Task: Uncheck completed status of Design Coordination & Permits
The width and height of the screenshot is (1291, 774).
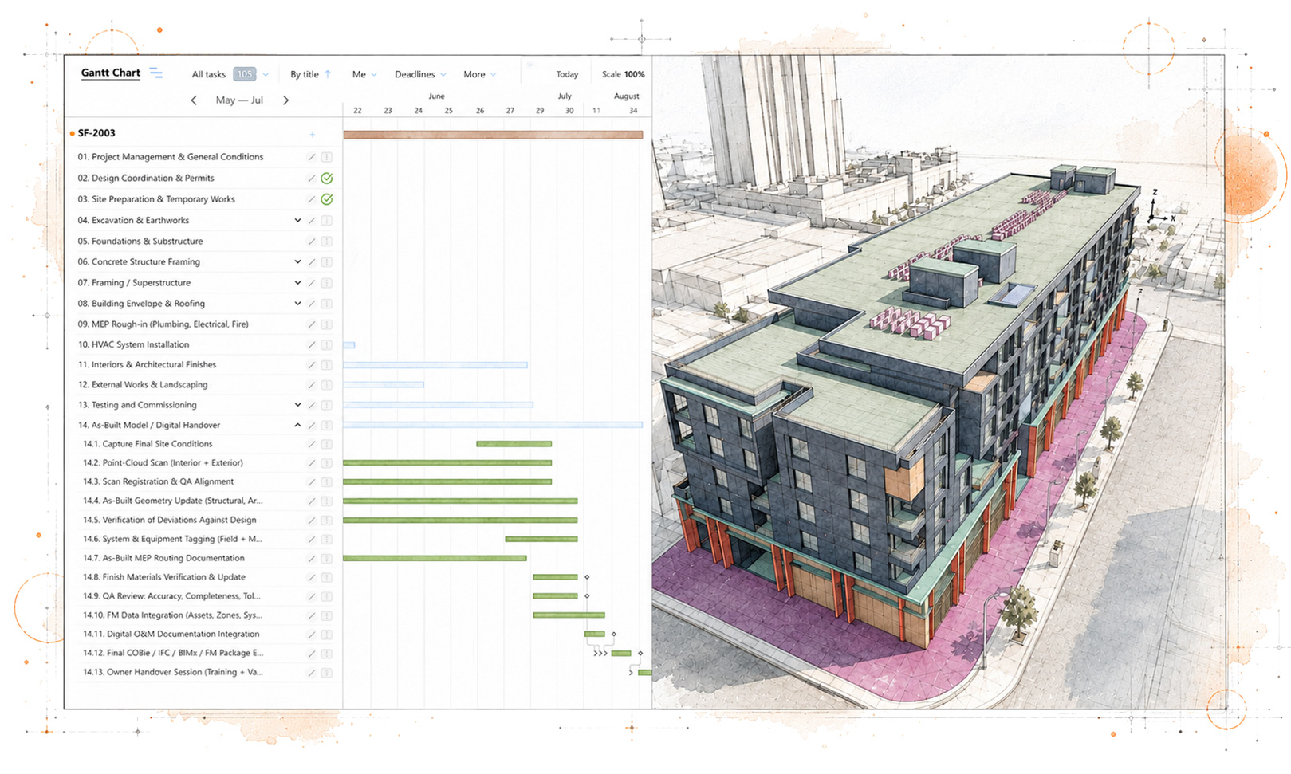Action: point(327,179)
